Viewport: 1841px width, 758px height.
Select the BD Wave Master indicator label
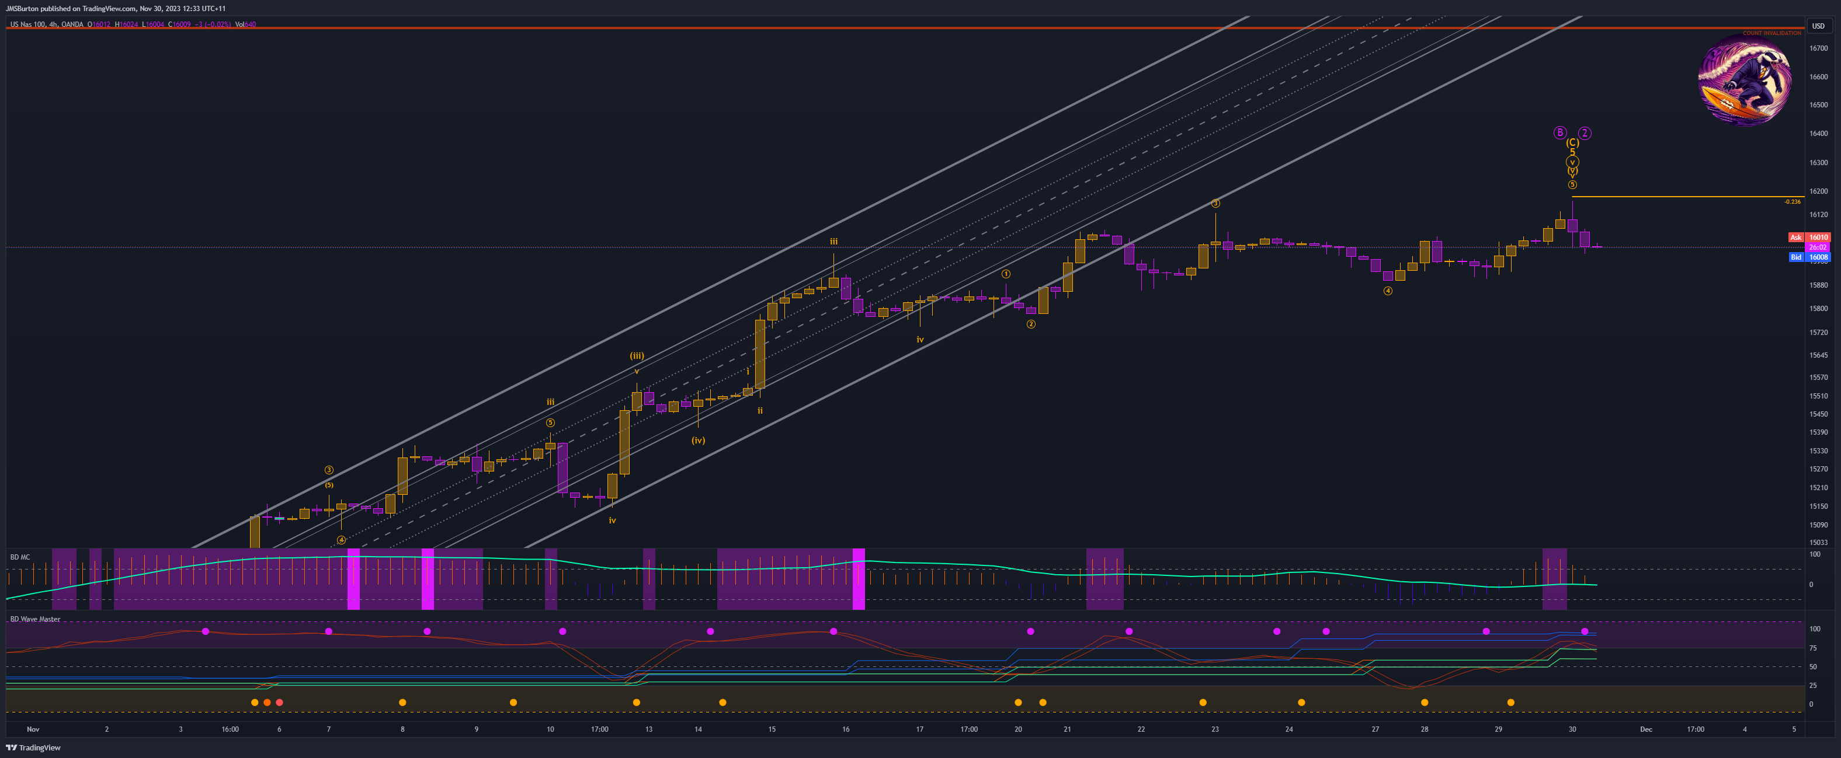[35, 619]
